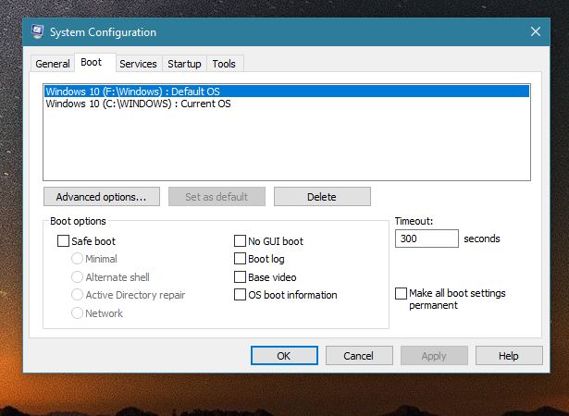The image size is (569, 416).
Task: Click the Cancel button
Action: pos(359,355)
